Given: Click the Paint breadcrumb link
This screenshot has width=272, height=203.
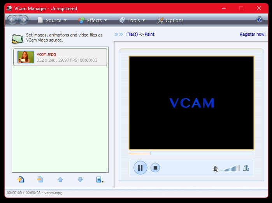Looking at the screenshot, I should point(149,34).
